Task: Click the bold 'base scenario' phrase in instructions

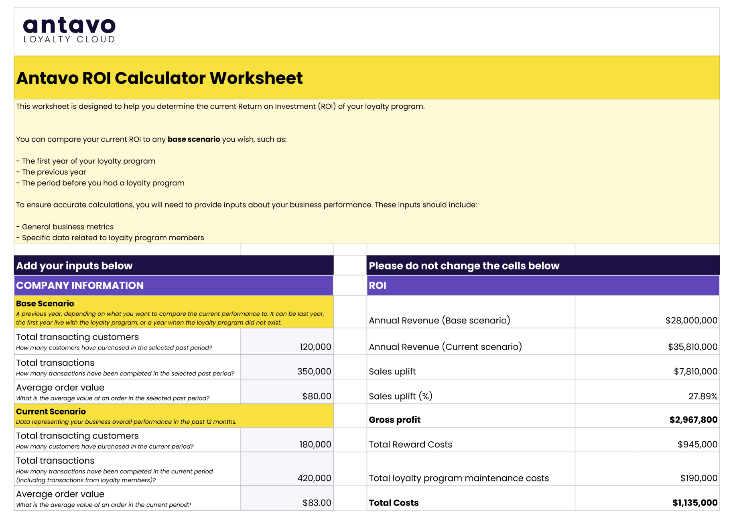Action: pos(194,139)
